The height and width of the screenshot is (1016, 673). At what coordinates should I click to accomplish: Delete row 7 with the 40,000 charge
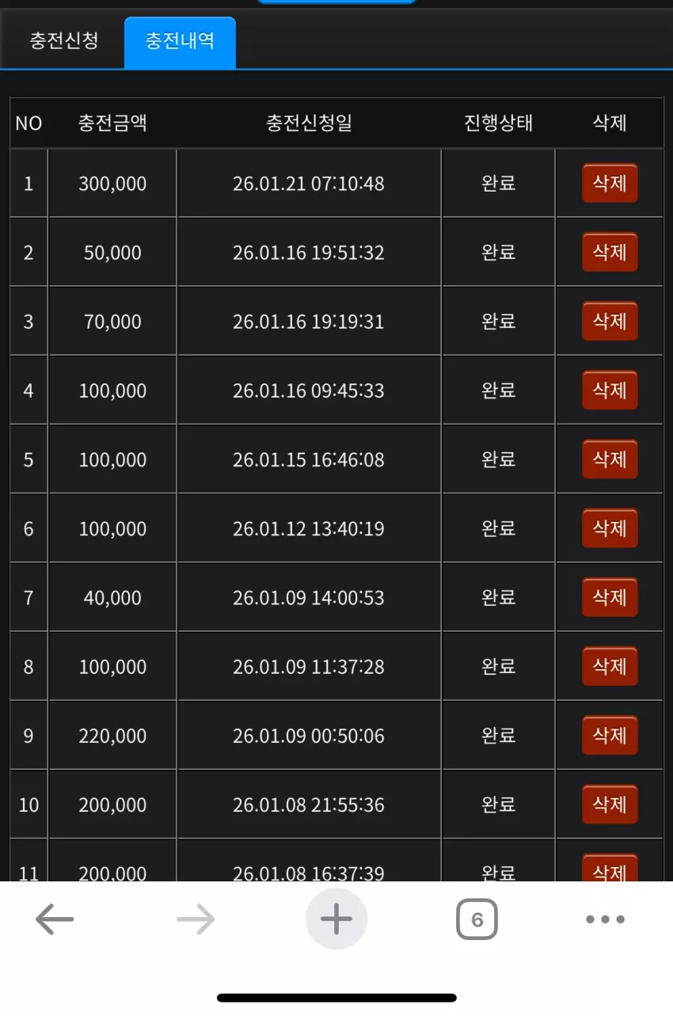[610, 597]
